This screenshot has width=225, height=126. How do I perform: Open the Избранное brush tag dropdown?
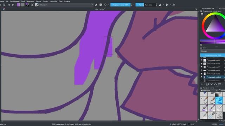(x=209, y=91)
